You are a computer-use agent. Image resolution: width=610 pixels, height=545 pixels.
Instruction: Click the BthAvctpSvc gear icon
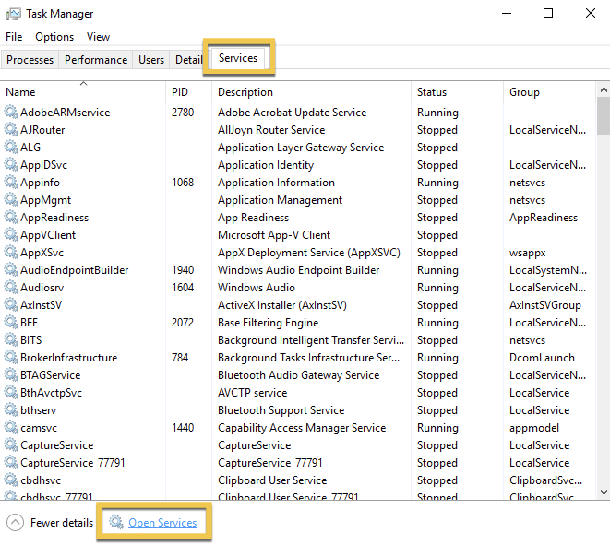11,392
